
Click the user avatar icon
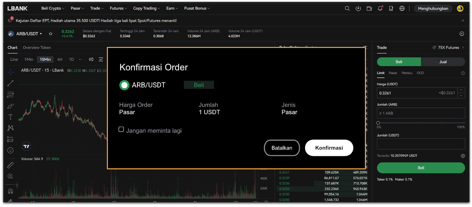[x=460, y=9]
